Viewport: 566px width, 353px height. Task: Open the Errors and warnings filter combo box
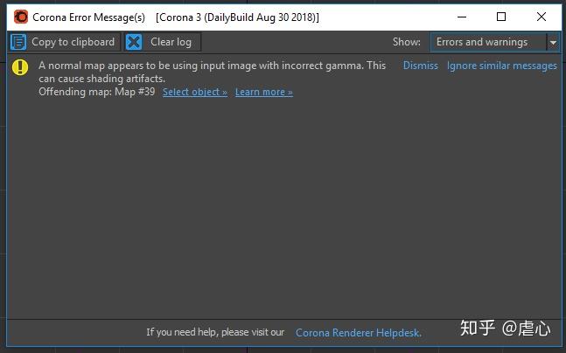tap(488, 42)
